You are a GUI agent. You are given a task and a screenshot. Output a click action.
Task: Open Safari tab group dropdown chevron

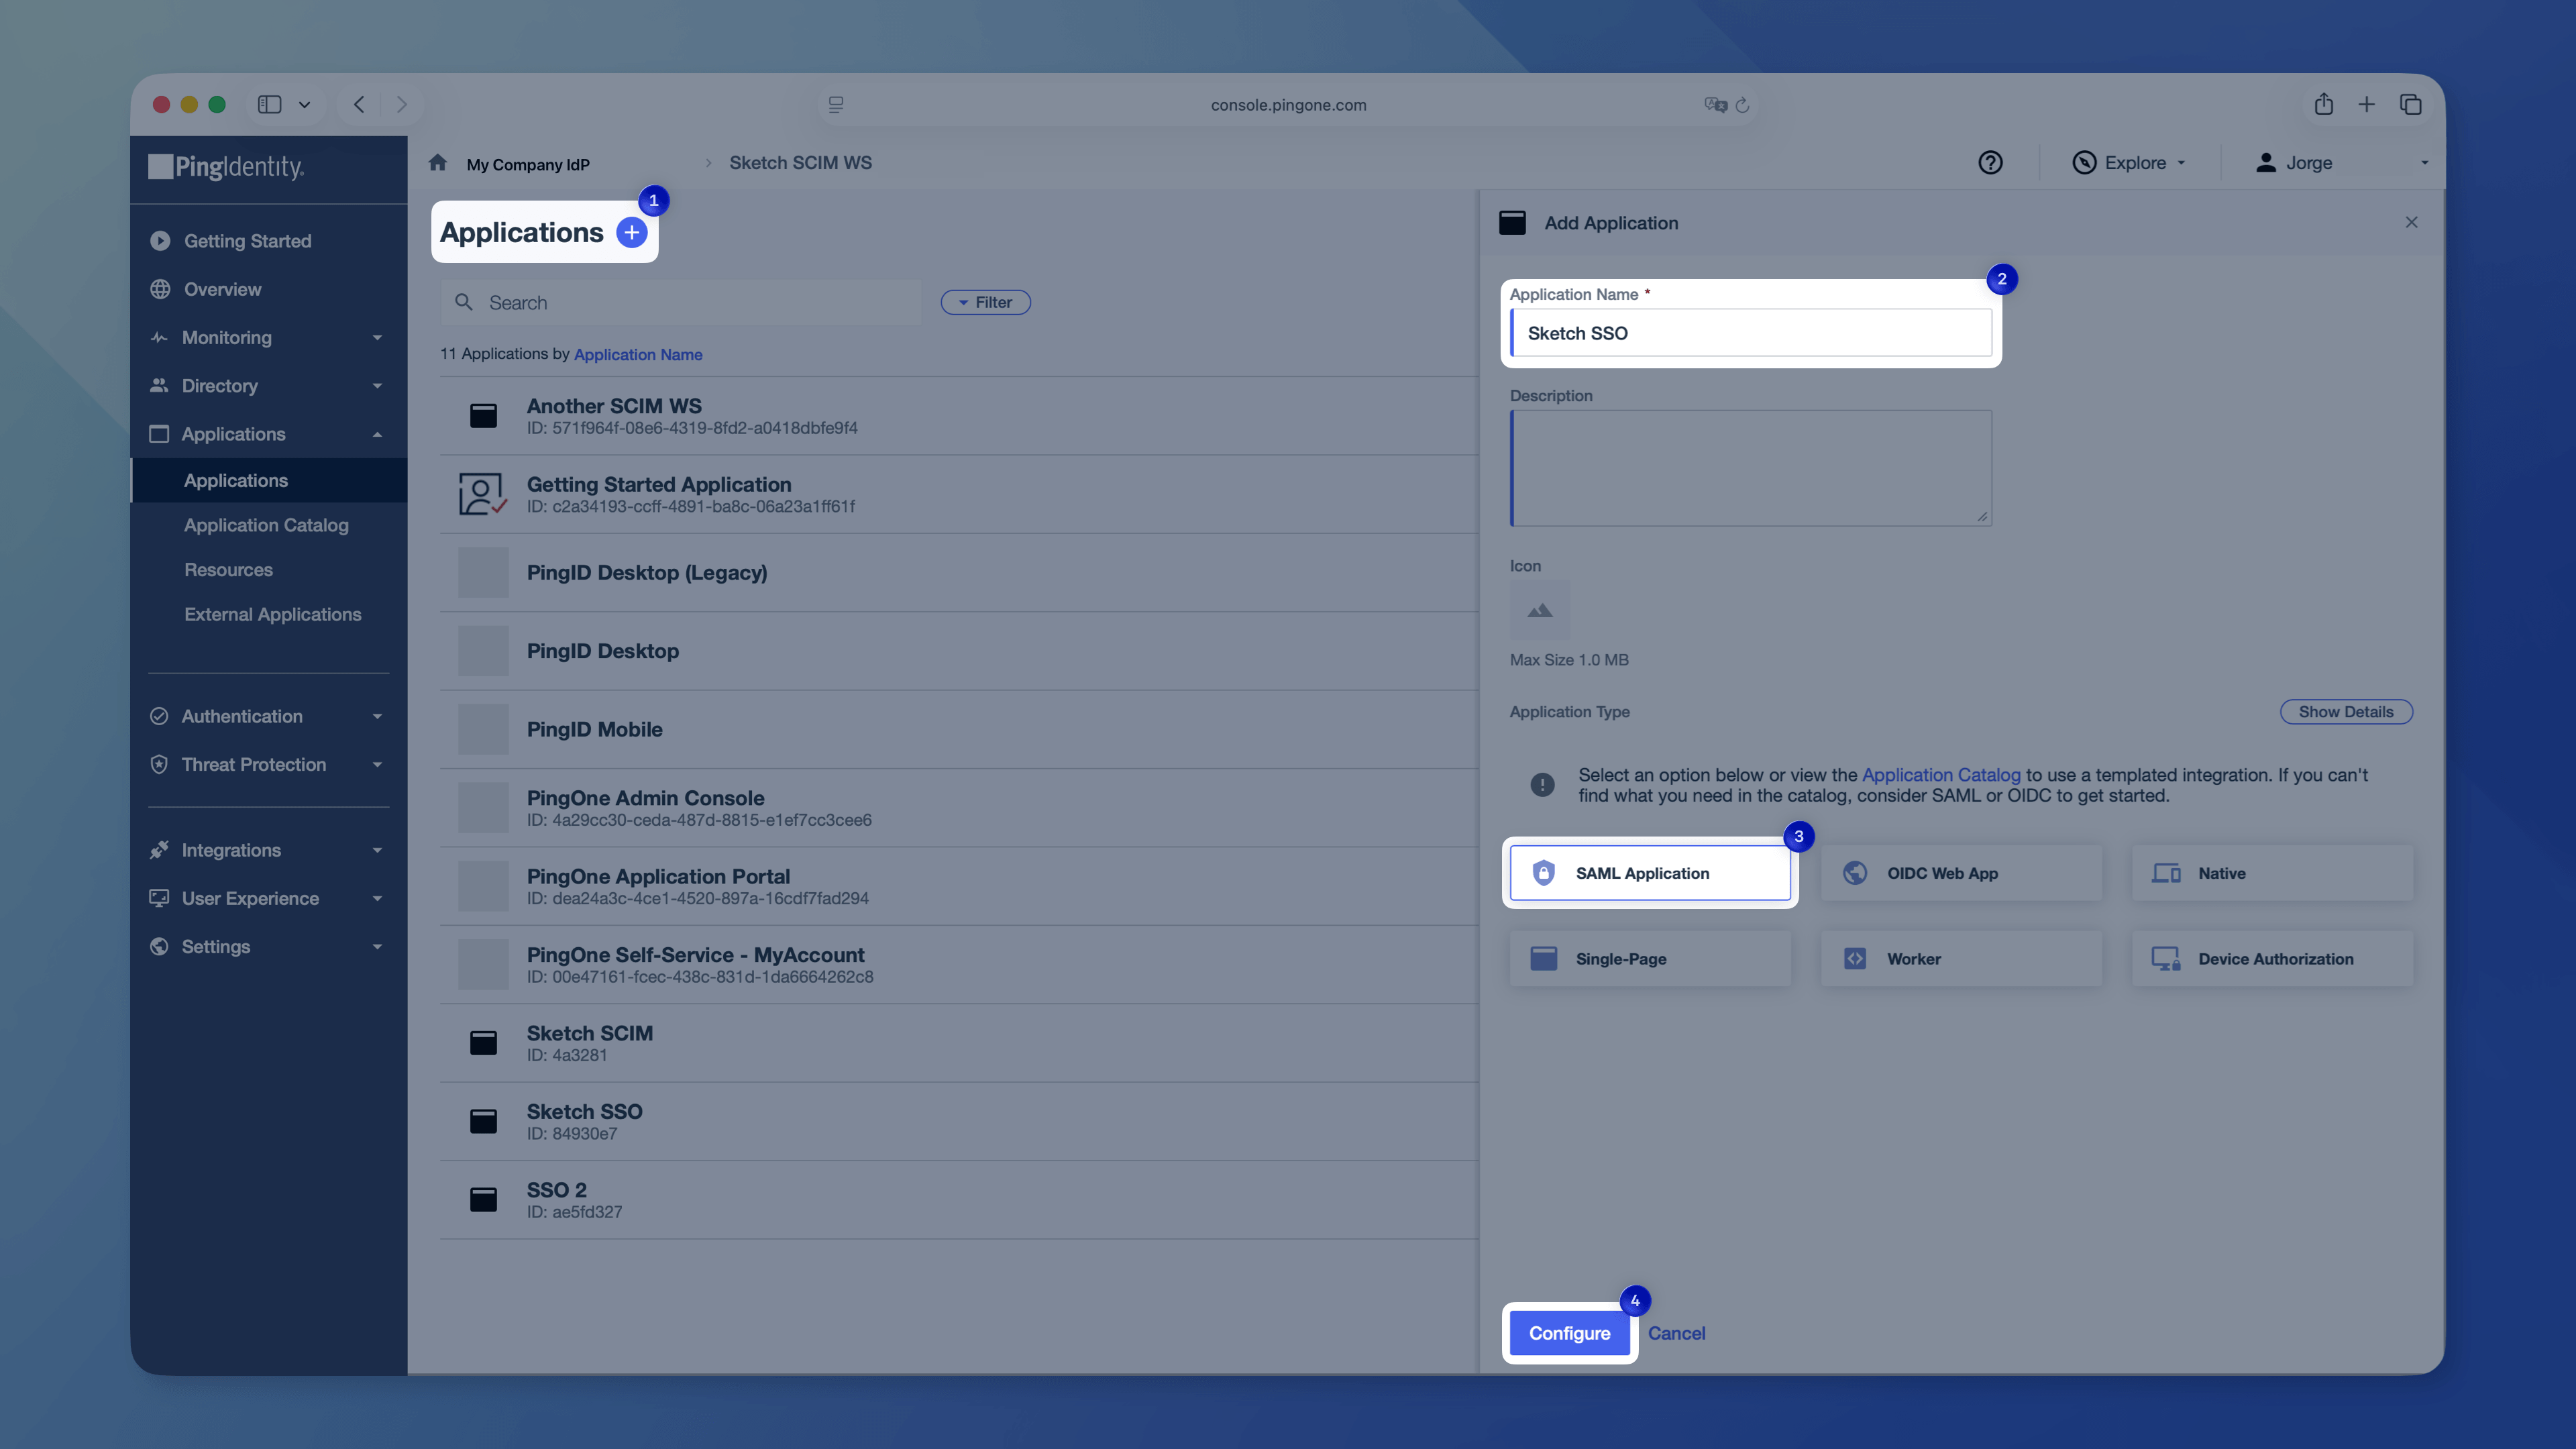(304, 104)
